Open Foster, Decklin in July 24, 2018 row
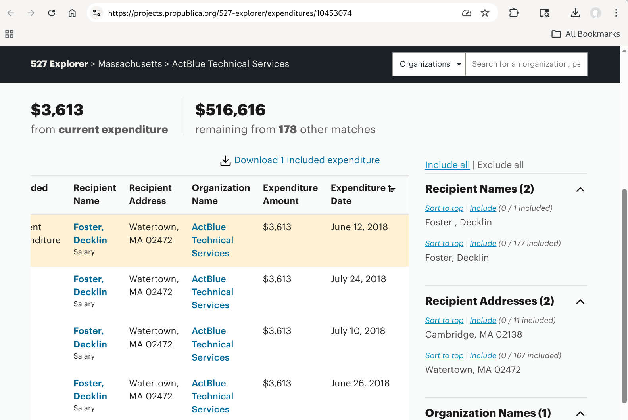The height and width of the screenshot is (420, 628). point(90,285)
